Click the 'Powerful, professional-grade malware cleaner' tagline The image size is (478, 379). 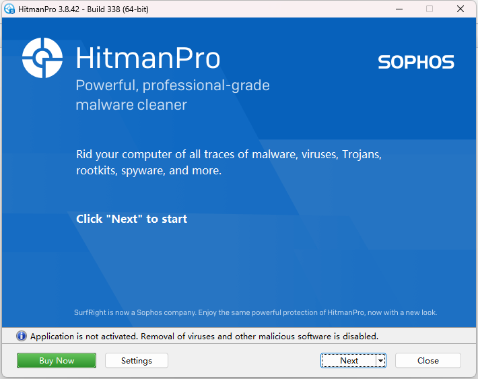[172, 95]
